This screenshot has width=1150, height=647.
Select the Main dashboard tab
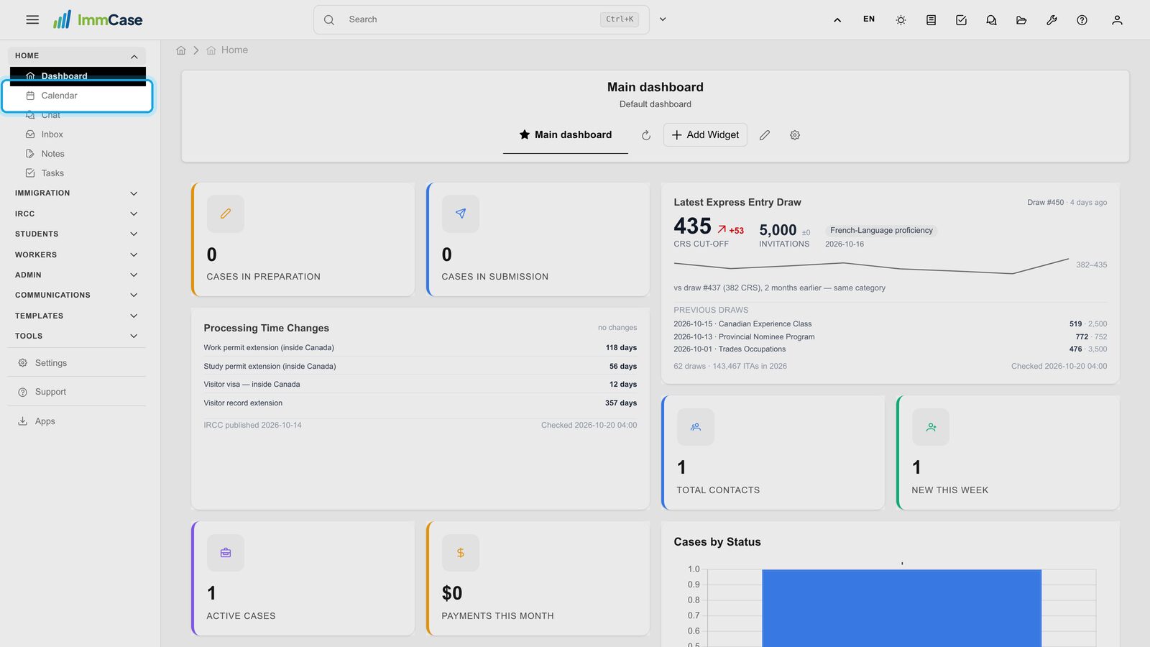[566, 135]
